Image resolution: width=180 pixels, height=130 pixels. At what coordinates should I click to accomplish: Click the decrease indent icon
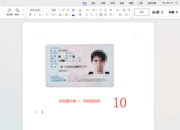(x=101, y=10)
